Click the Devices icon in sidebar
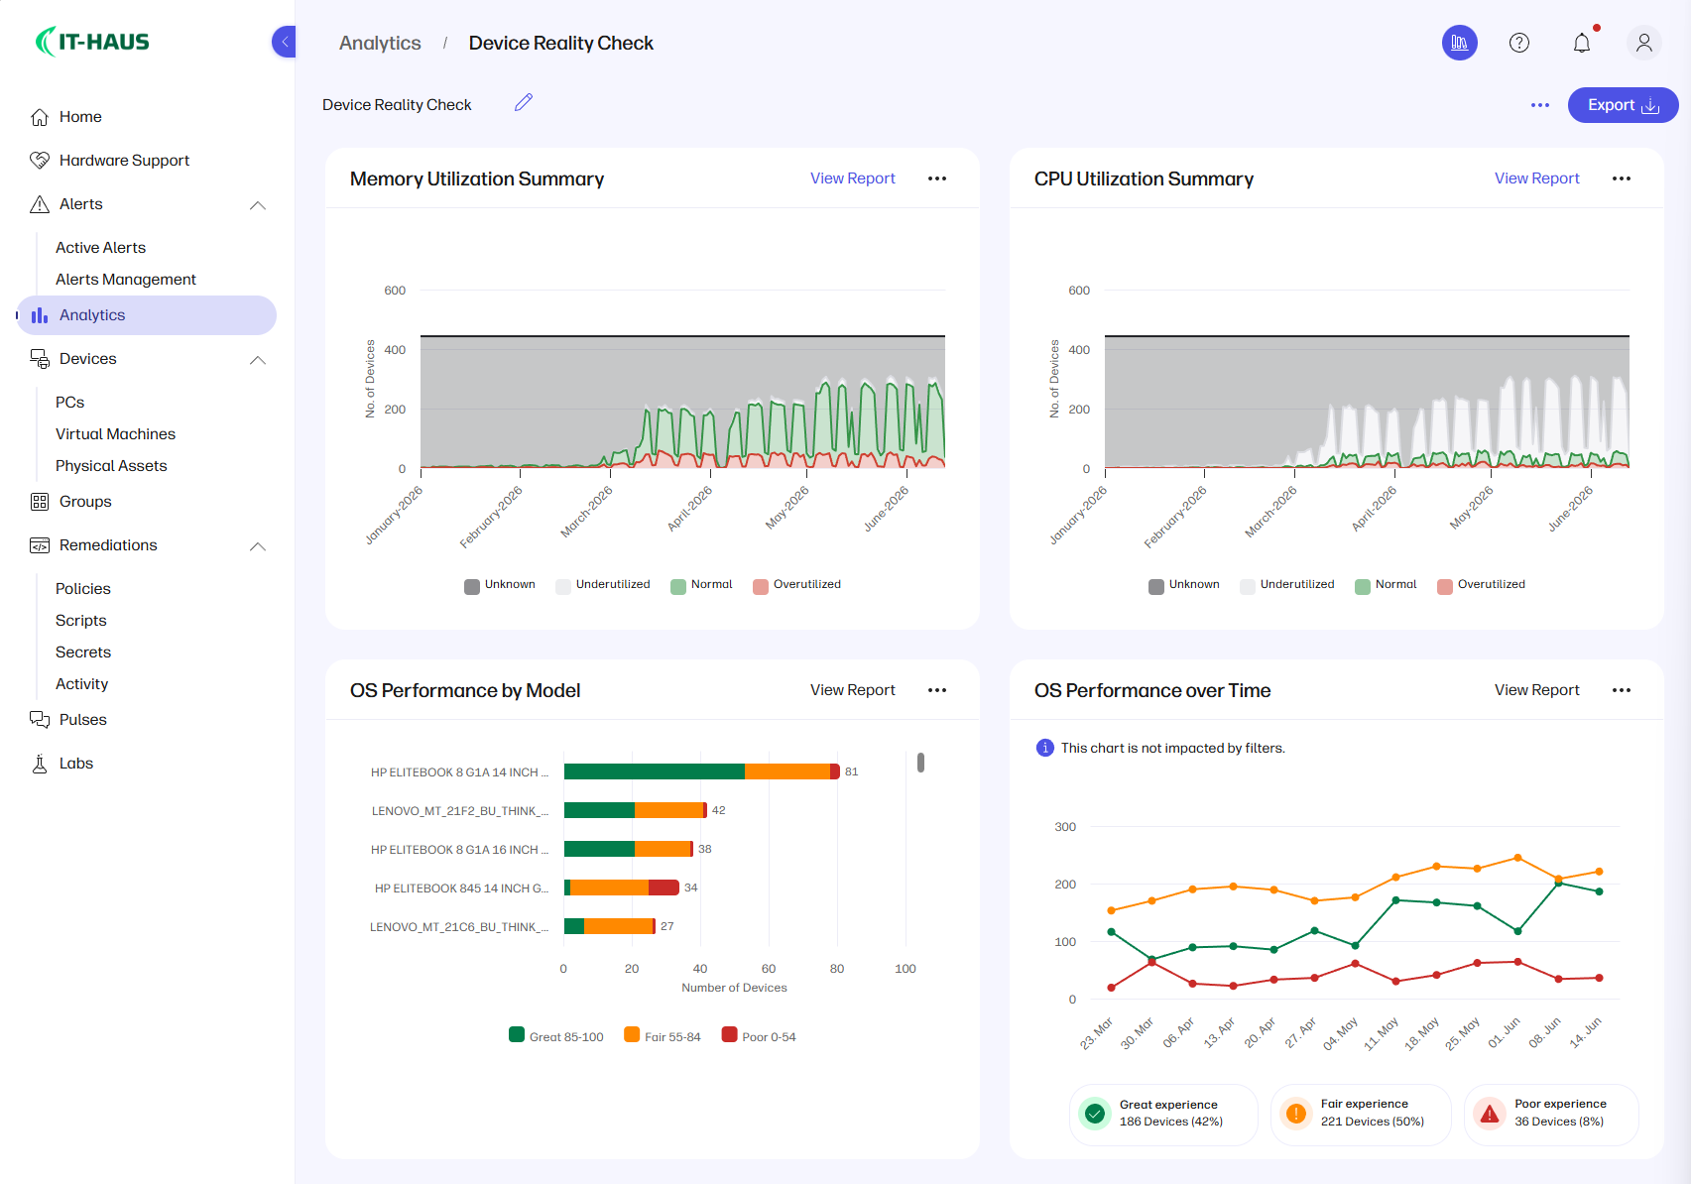 (x=40, y=359)
